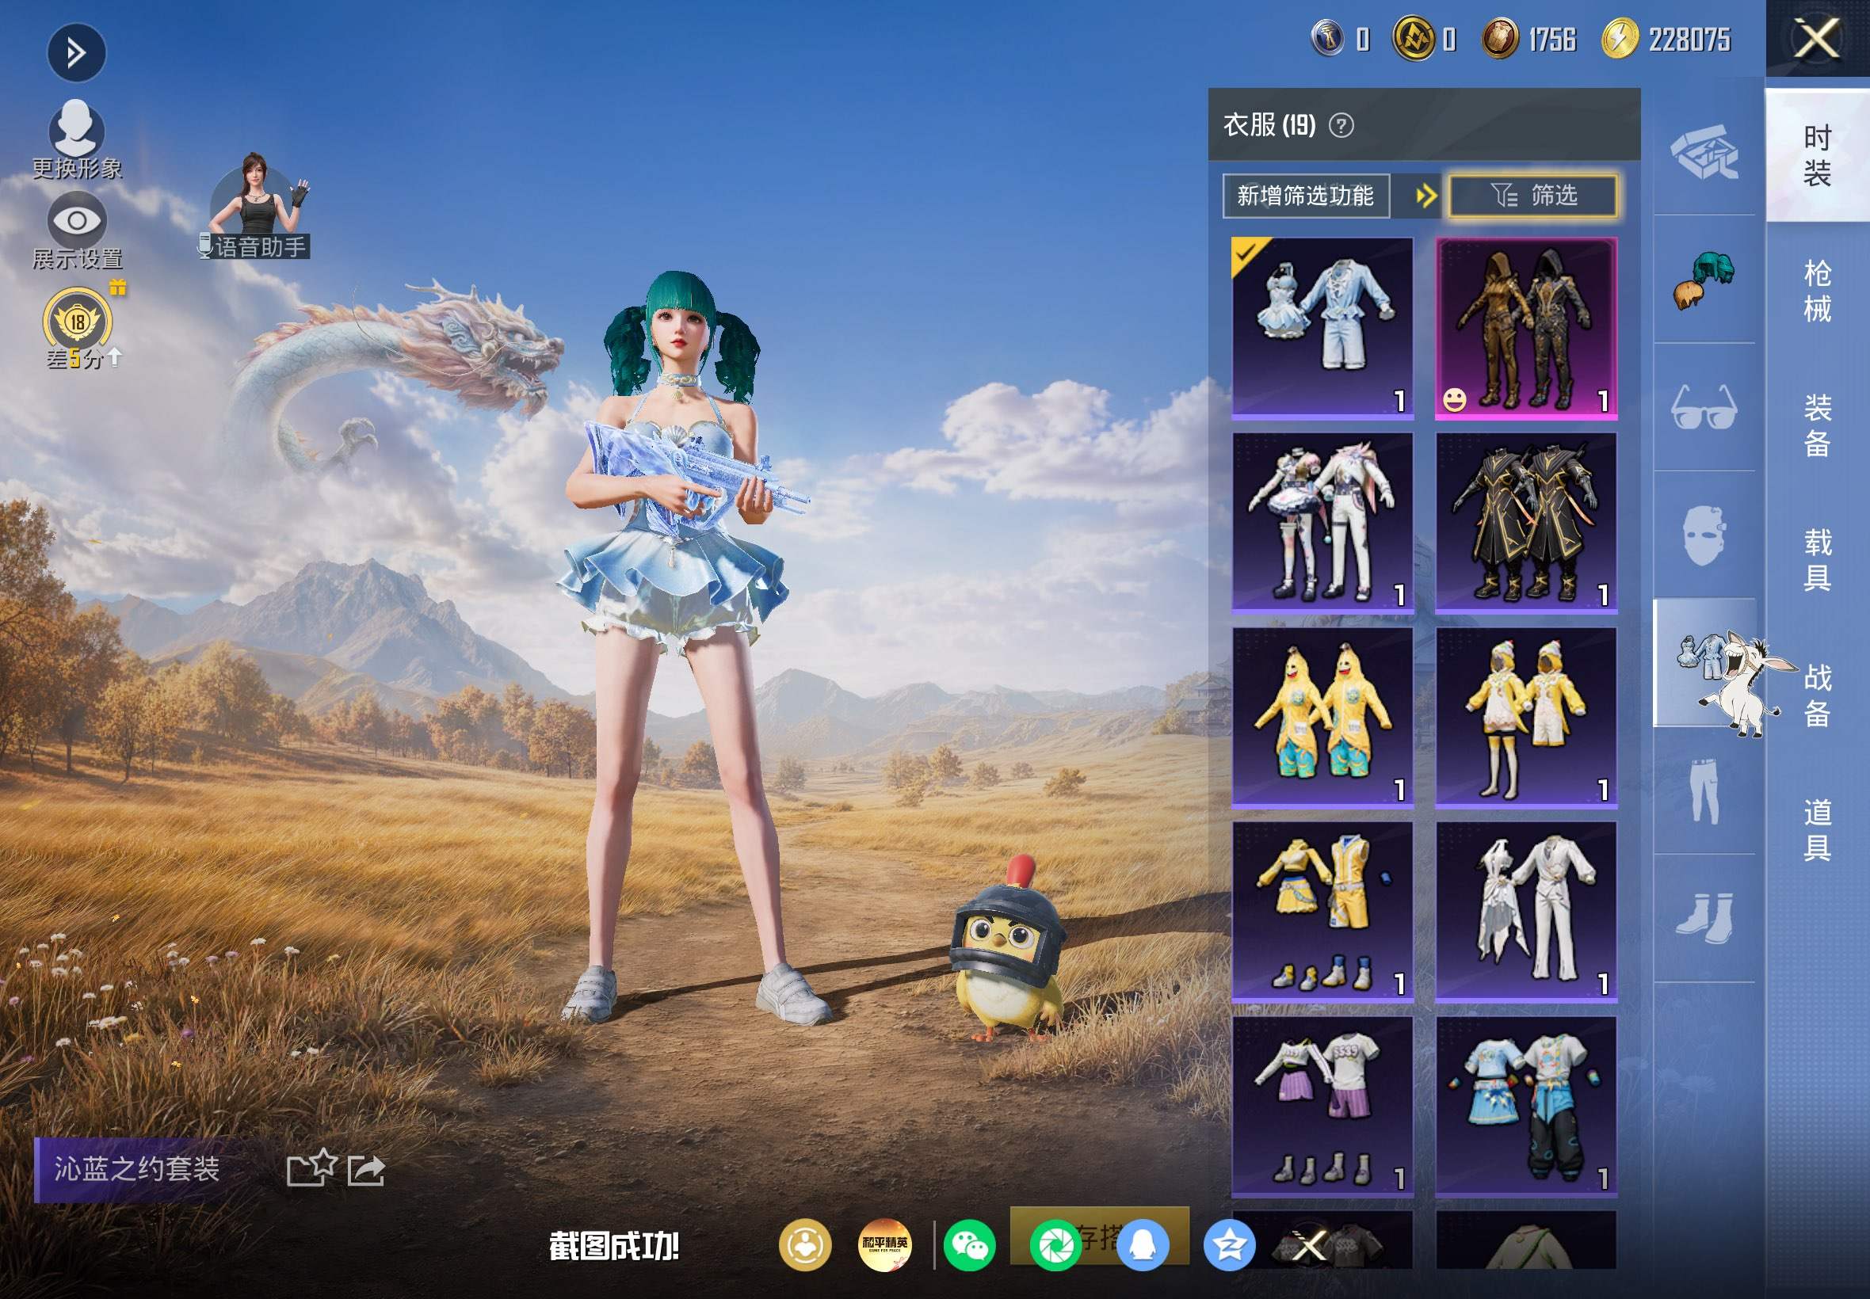
Task: Open the clothes category icon
Action: click(x=1704, y=661)
